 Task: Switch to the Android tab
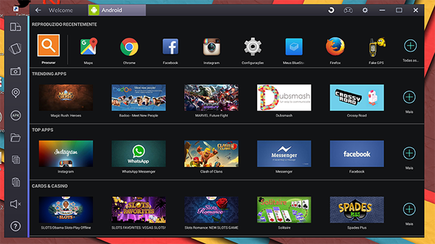pyautogui.click(x=117, y=10)
